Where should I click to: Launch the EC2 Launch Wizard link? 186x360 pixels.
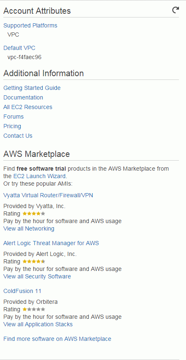(x=39, y=176)
